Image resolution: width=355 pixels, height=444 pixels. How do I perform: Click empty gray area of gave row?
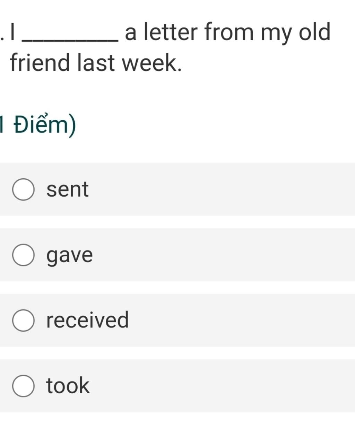[222, 255]
